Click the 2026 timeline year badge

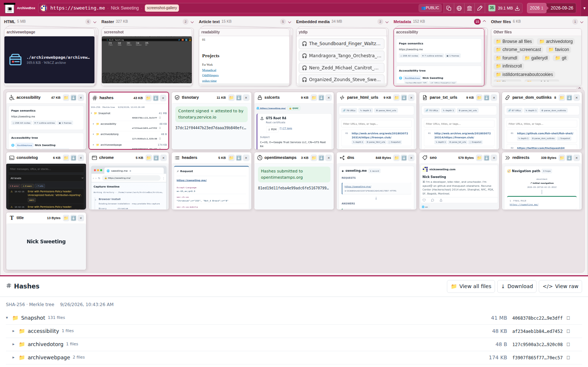point(537,8)
